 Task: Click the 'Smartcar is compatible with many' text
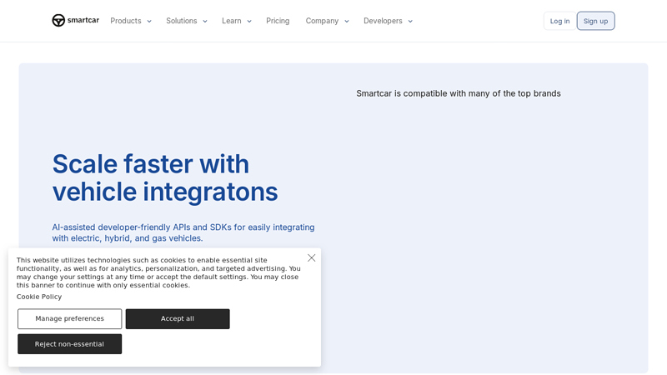point(459,93)
